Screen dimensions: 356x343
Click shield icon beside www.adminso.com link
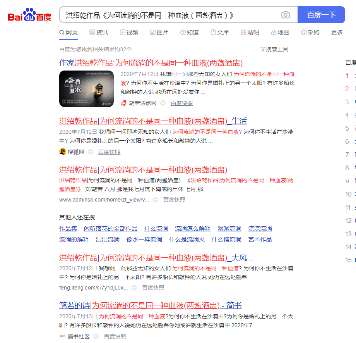(155, 200)
